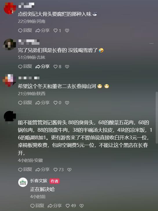158x211 pixels.
Task: Share the 长春的 没钱喝雪碧 comment
Action: click(x=43, y=66)
